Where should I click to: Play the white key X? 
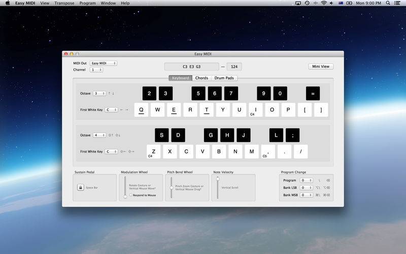170,151
